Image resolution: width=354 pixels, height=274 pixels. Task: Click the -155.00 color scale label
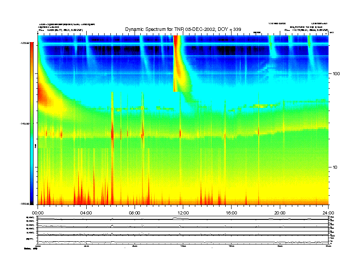25,204
